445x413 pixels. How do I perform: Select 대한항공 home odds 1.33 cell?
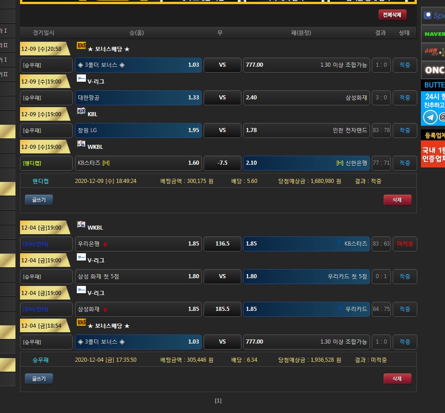(x=138, y=98)
